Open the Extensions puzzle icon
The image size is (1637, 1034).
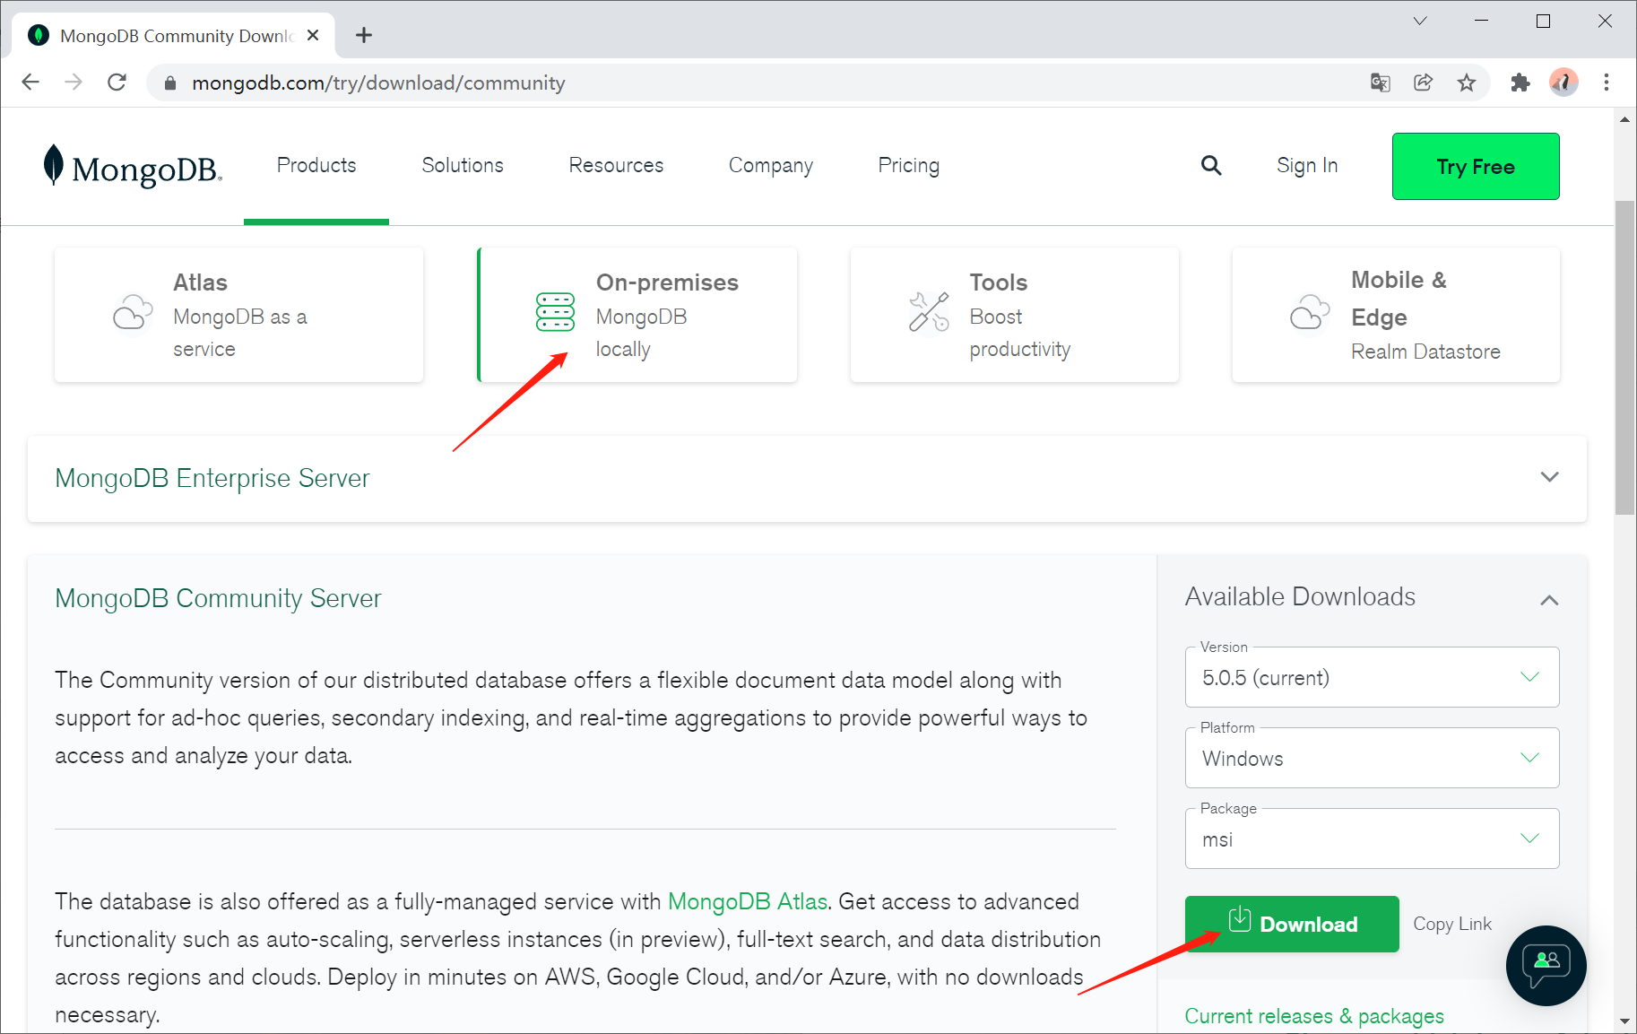tap(1520, 83)
